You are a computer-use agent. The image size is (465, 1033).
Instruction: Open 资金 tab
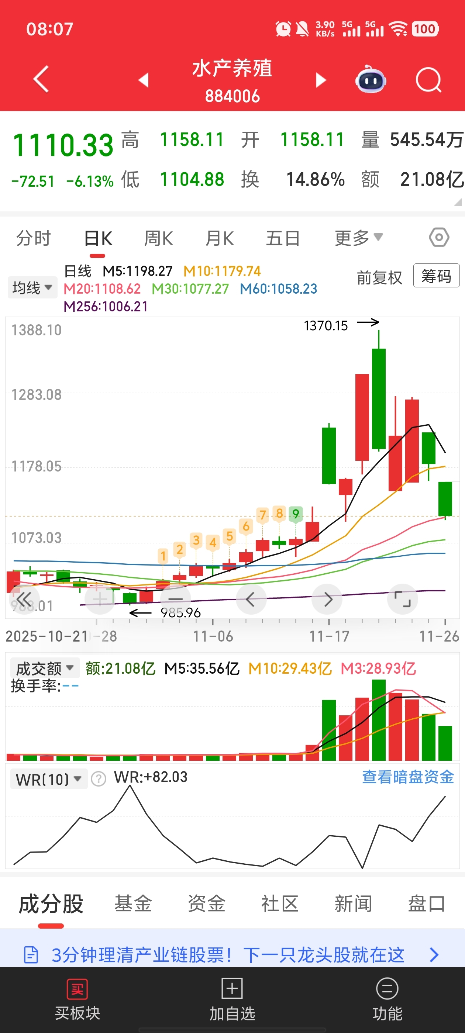click(x=207, y=904)
